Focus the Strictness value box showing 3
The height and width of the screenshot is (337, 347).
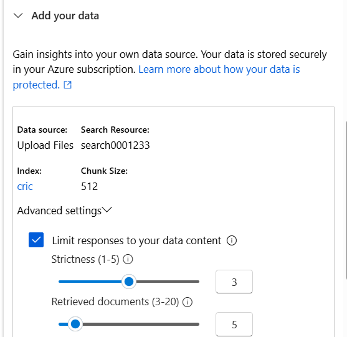234,282
